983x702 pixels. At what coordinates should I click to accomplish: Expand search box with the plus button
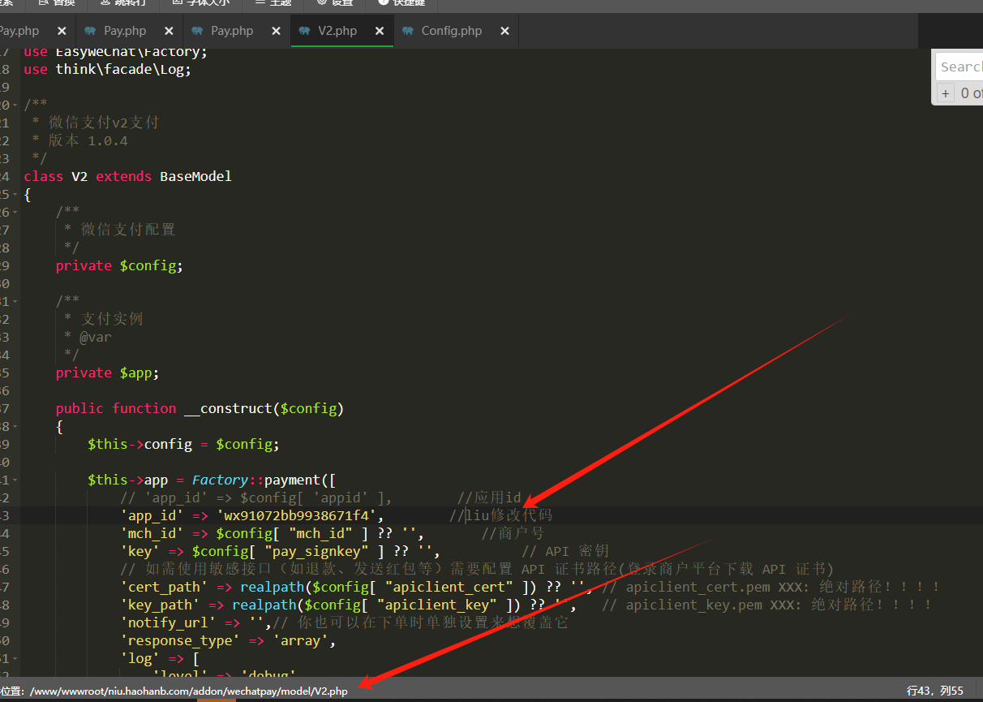point(945,93)
